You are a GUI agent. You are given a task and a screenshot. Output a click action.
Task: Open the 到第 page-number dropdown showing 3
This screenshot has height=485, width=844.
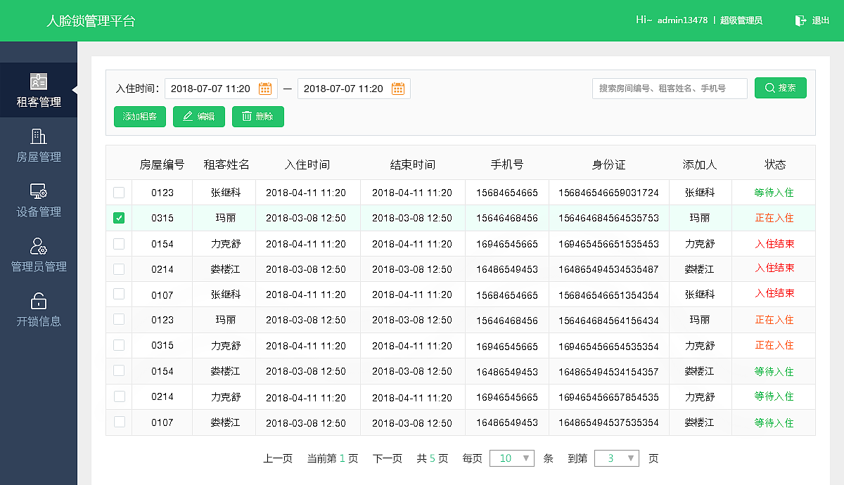(x=617, y=458)
